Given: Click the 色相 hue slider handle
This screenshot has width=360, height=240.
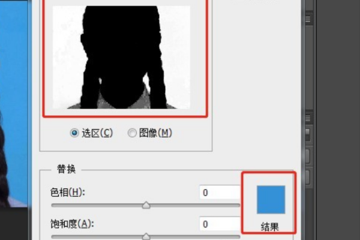Looking at the screenshot, I should coord(146,205).
